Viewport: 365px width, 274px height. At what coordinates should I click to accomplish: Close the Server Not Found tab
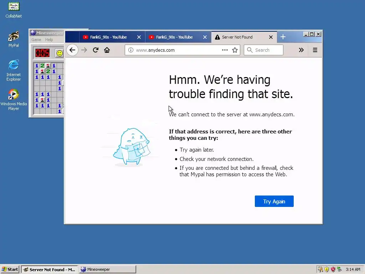click(271, 37)
